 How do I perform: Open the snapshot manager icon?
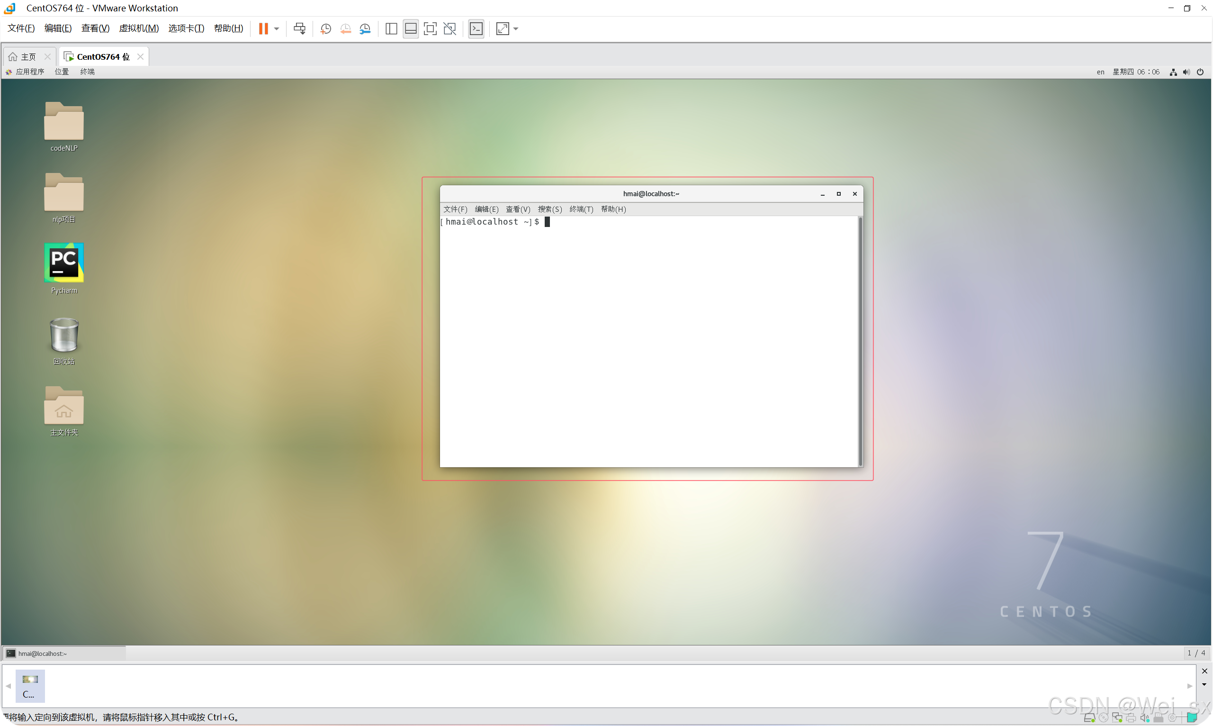[365, 29]
